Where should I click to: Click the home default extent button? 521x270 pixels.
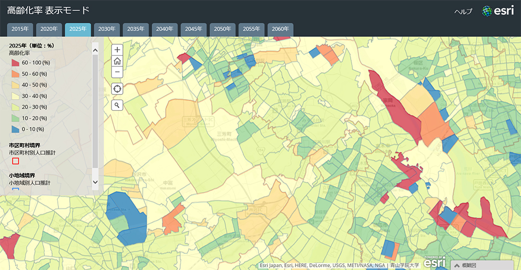pyautogui.click(x=117, y=61)
